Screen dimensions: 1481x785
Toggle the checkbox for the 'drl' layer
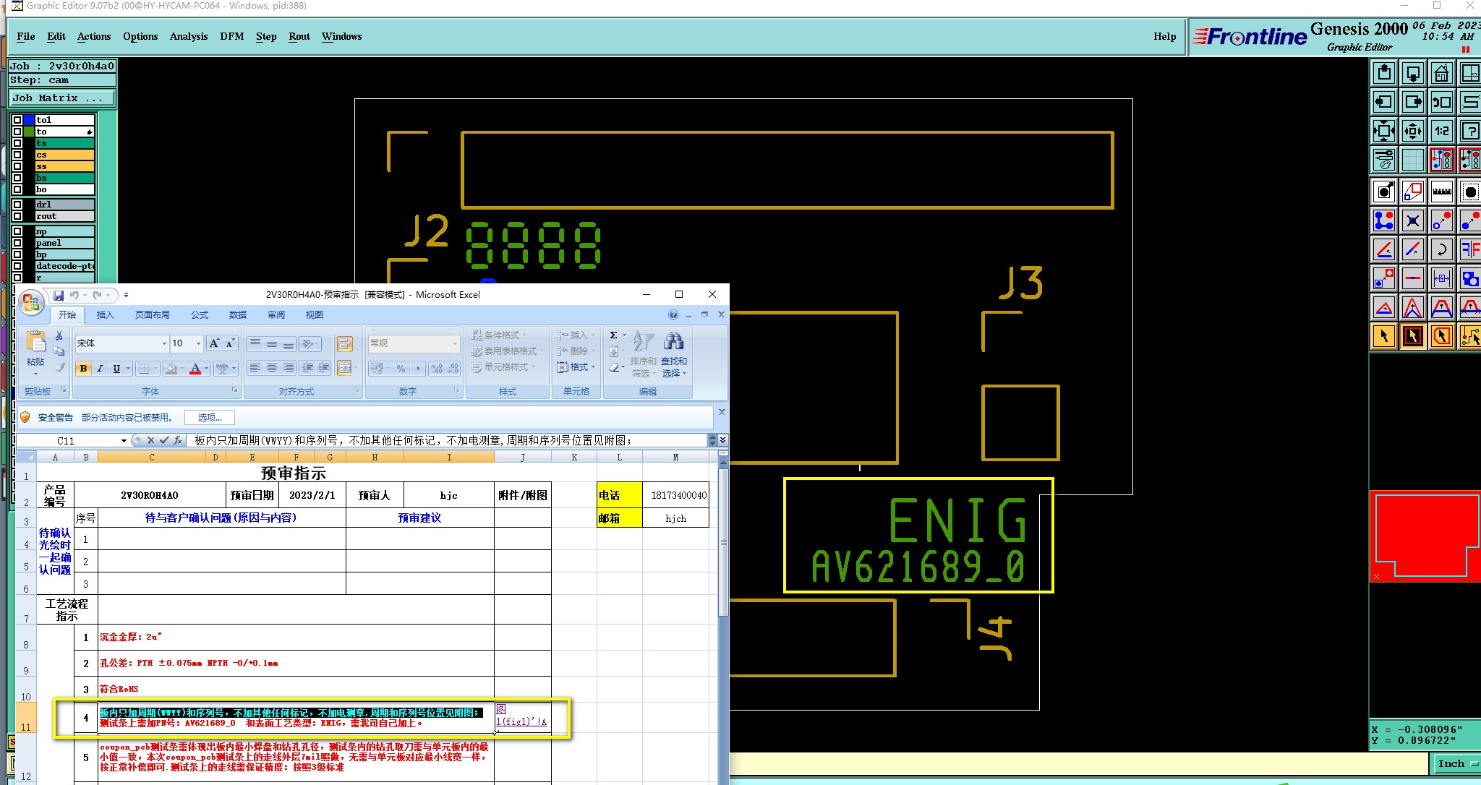click(x=17, y=205)
